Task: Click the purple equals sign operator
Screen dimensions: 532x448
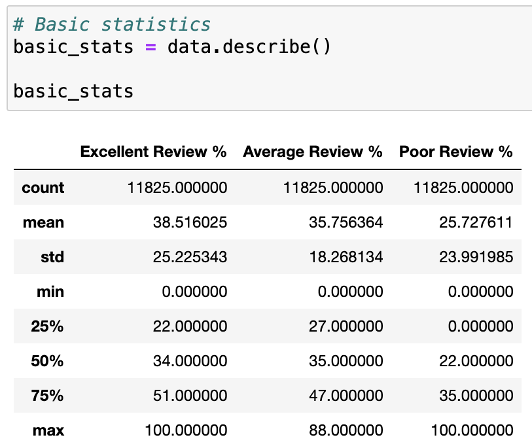Action: pyautogui.click(x=151, y=47)
